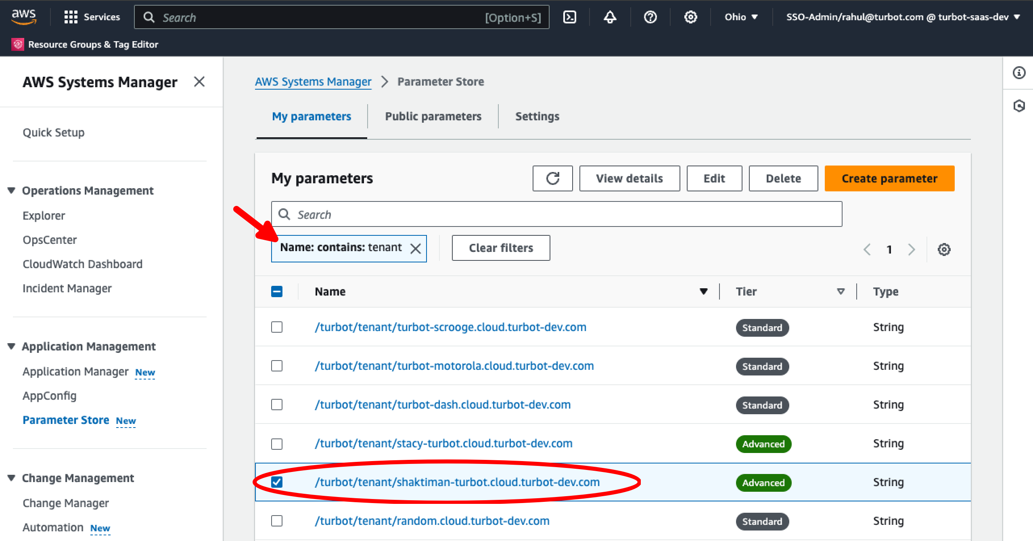Switch to the Public parameters tab
The image size is (1033, 541).
[x=433, y=116]
